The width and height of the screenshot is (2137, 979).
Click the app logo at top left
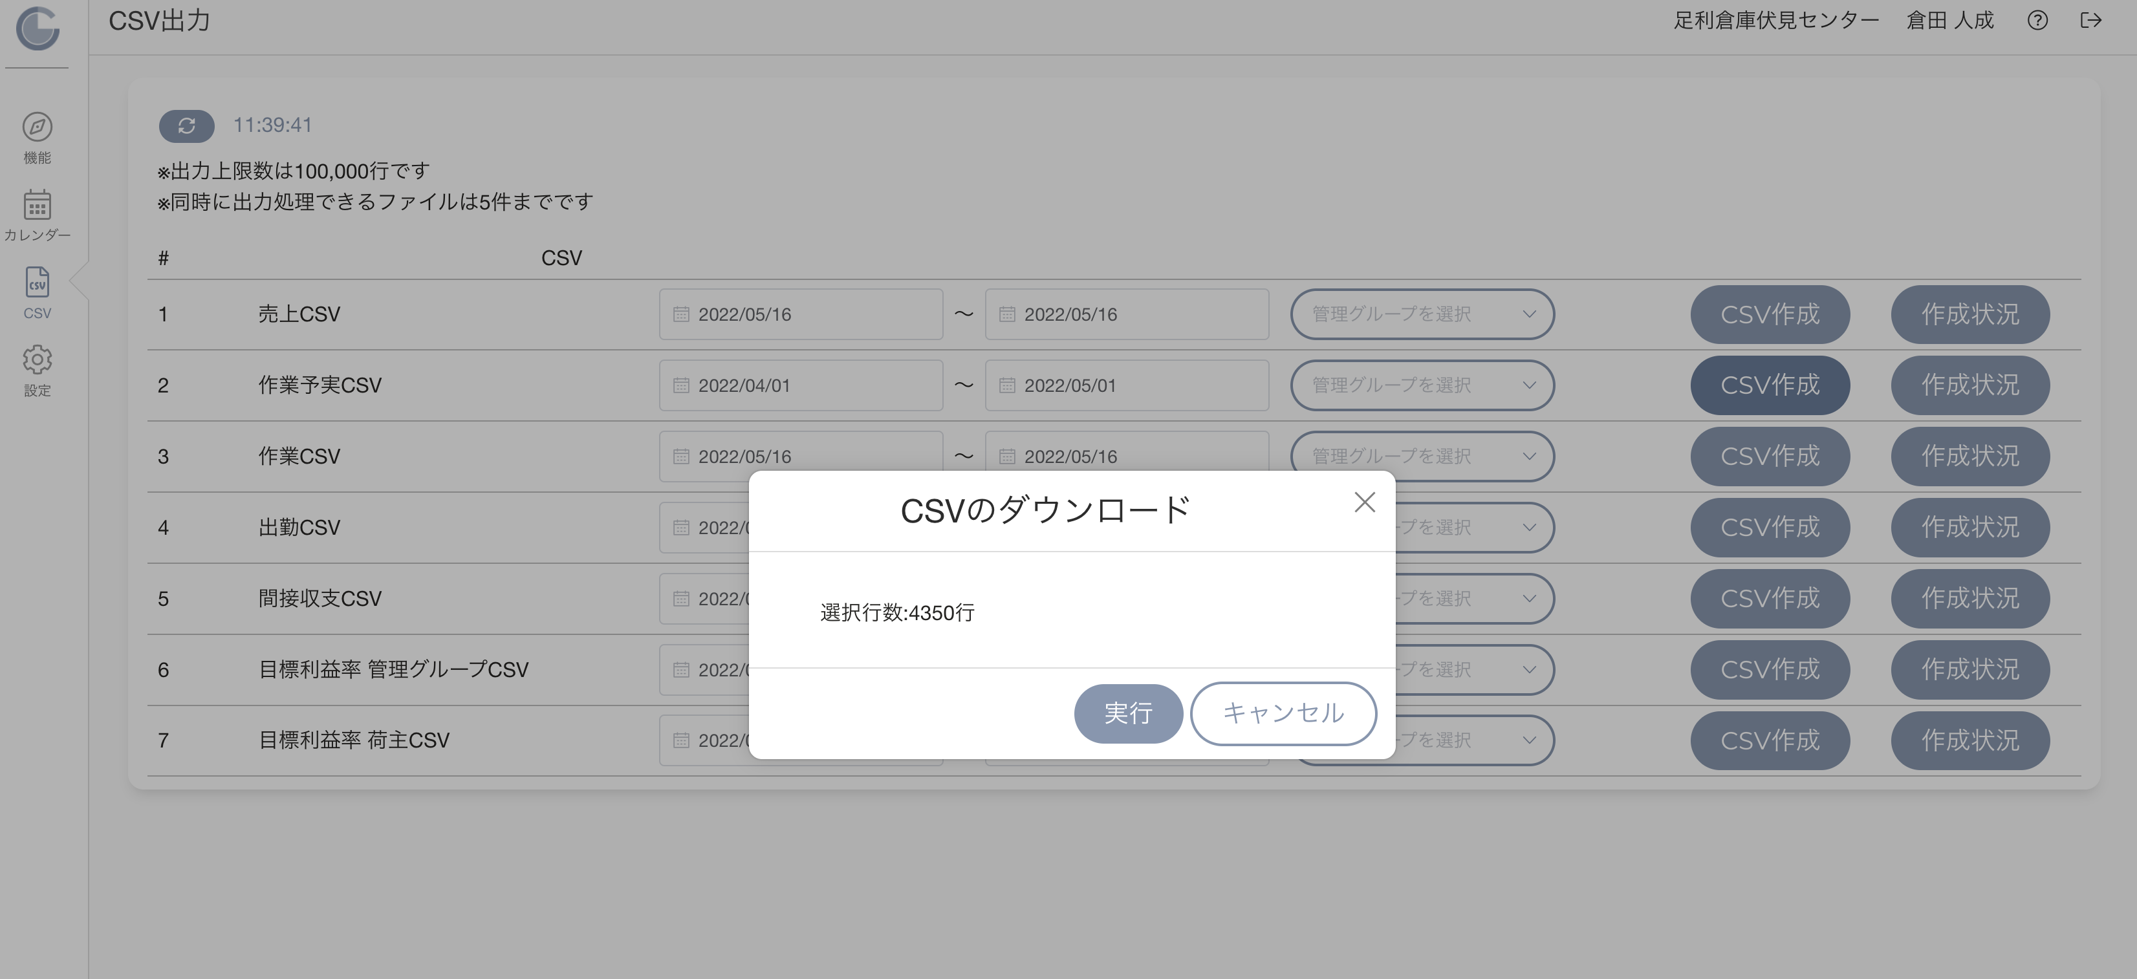(38, 28)
